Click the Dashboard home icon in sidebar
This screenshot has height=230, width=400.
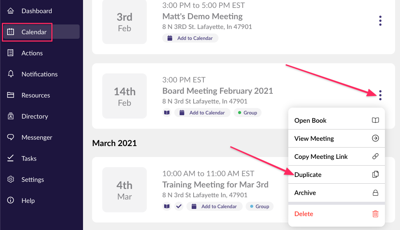point(11,11)
